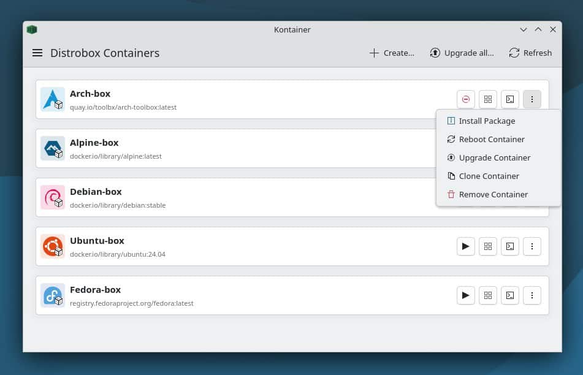Show exported apps for Fedora-box

tap(488, 295)
